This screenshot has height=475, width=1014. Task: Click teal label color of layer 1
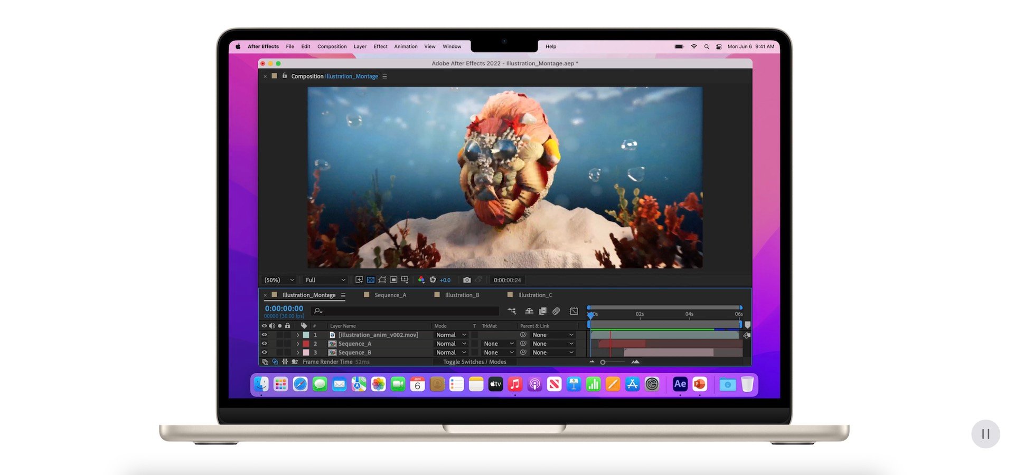(306, 335)
